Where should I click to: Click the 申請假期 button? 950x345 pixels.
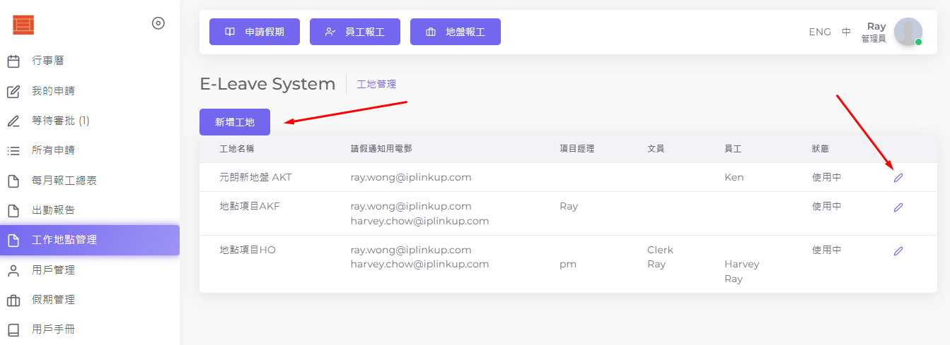(x=255, y=32)
